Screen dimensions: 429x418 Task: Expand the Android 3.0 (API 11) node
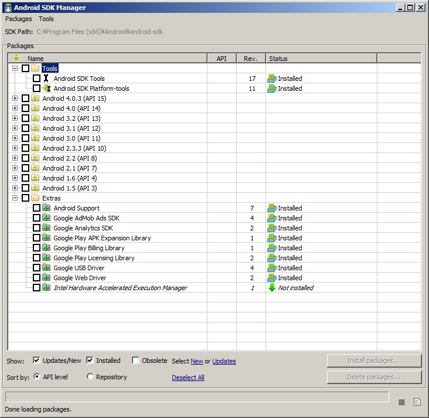(x=15, y=138)
